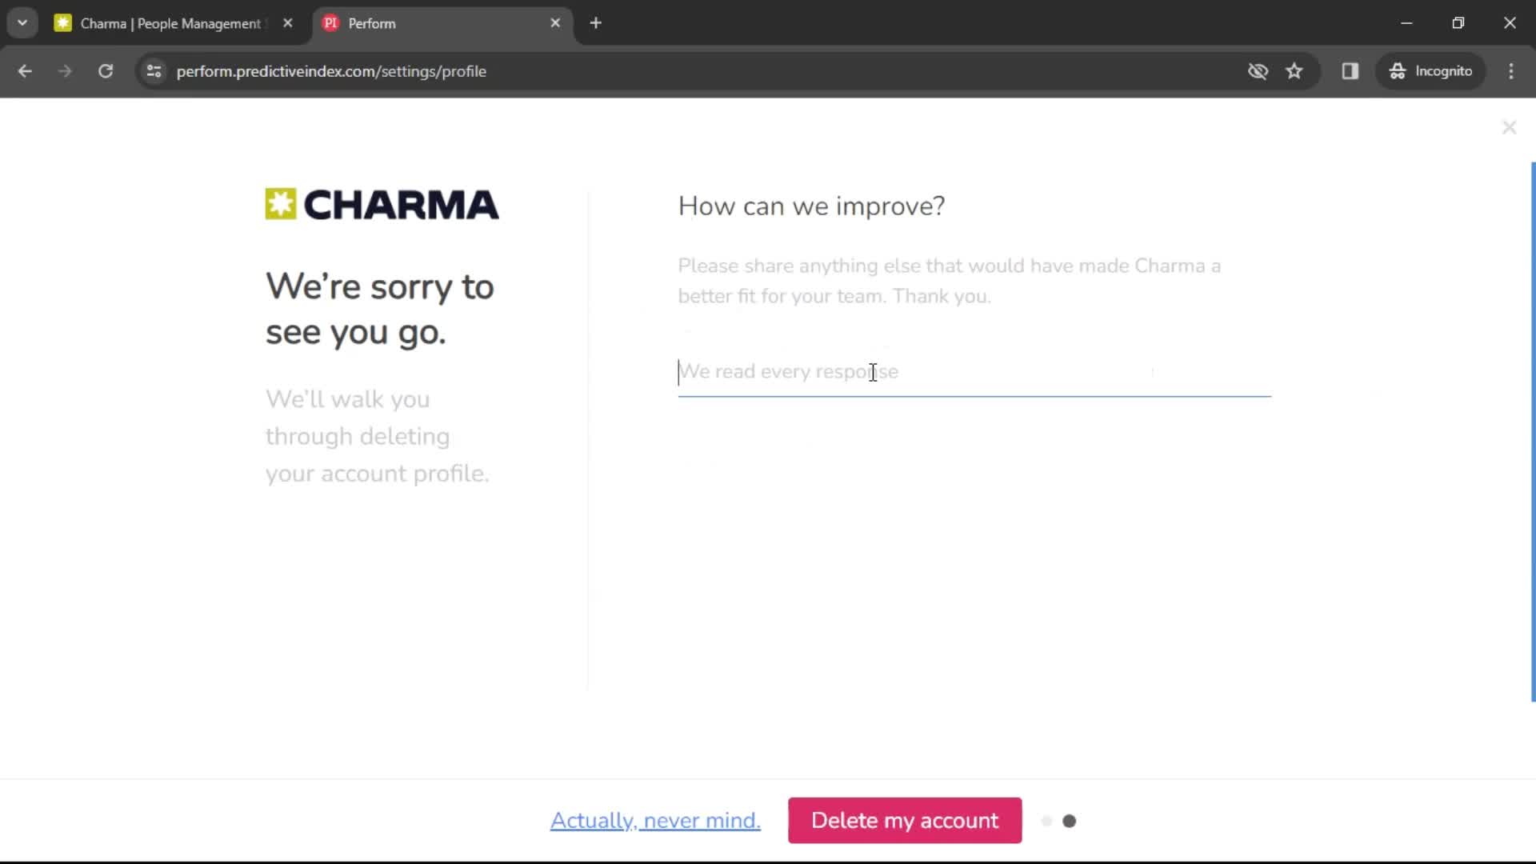The height and width of the screenshot is (864, 1536).
Task: Click the address bar URL field
Action: tap(331, 70)
